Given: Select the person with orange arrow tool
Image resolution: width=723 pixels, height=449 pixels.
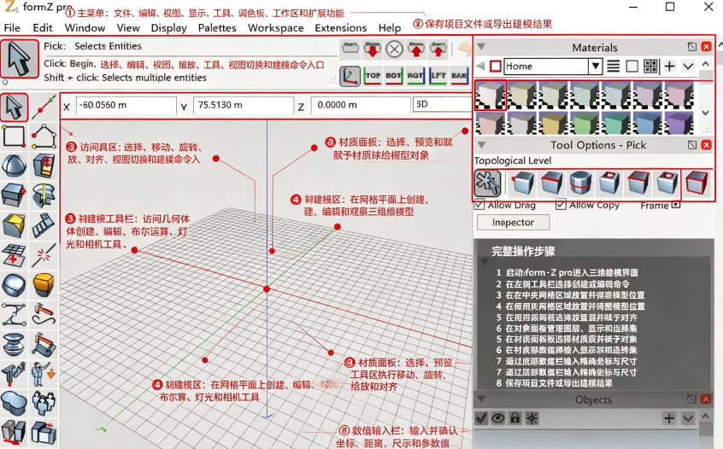Looking at the screenshot, I should [x=44, y=374].
